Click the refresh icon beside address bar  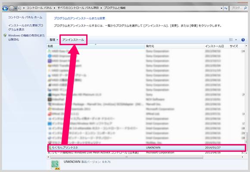click(226, 8)
